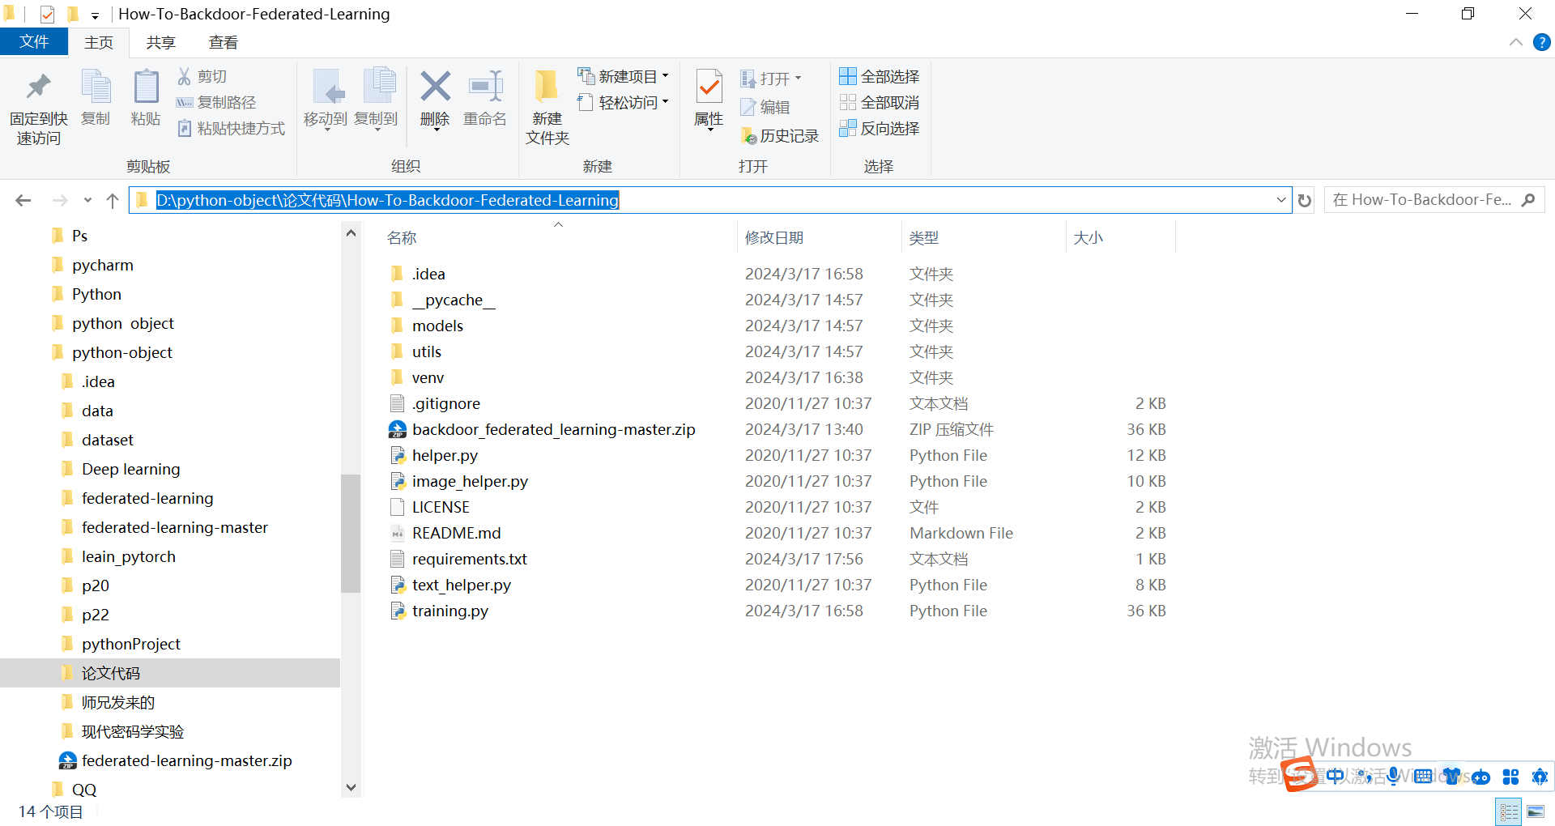Open the 轻松访问 dropdown
Screen dimensions: 1555x826
click(x=623, y=102)
